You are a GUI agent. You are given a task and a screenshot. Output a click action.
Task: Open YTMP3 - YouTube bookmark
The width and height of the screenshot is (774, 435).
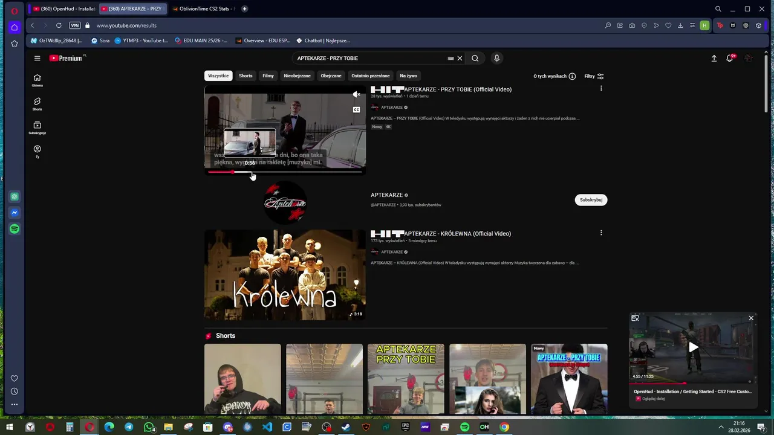(x=141, y=40)
